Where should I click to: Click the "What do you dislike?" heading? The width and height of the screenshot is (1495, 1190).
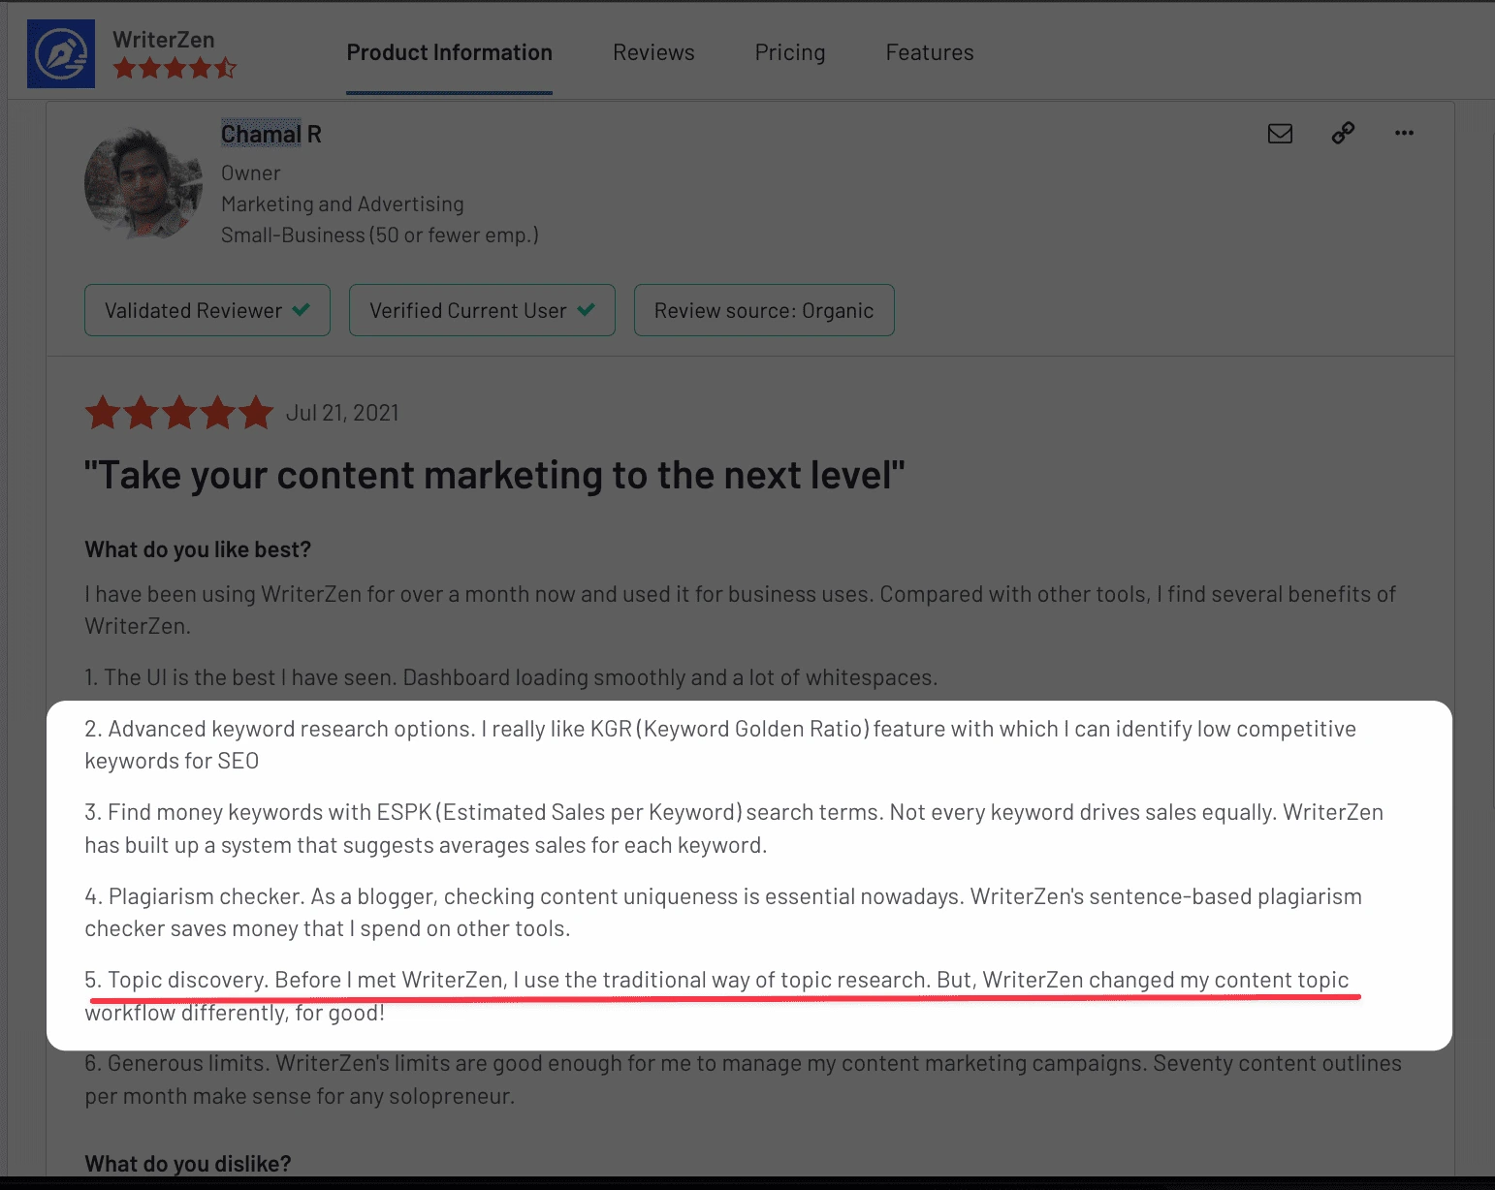click(x=188, y=1163)
